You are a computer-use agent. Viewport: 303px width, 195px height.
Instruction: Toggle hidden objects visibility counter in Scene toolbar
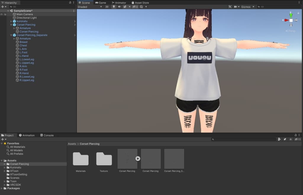(x=135, y=7)
